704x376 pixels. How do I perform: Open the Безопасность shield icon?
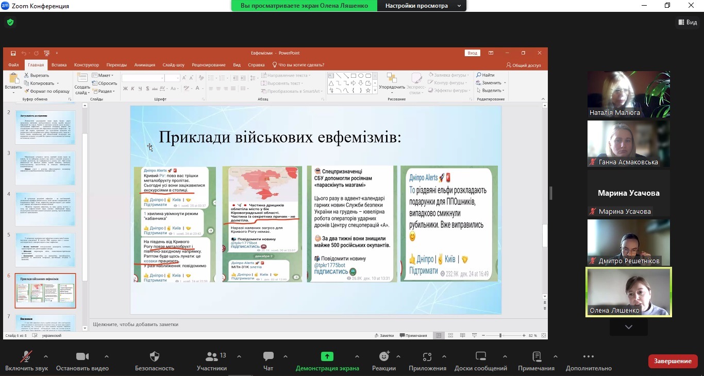(155, 356)
